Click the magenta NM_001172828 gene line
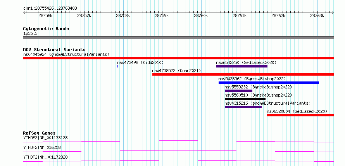This screenshot has width=345, height=166. [x=178, y=161]
